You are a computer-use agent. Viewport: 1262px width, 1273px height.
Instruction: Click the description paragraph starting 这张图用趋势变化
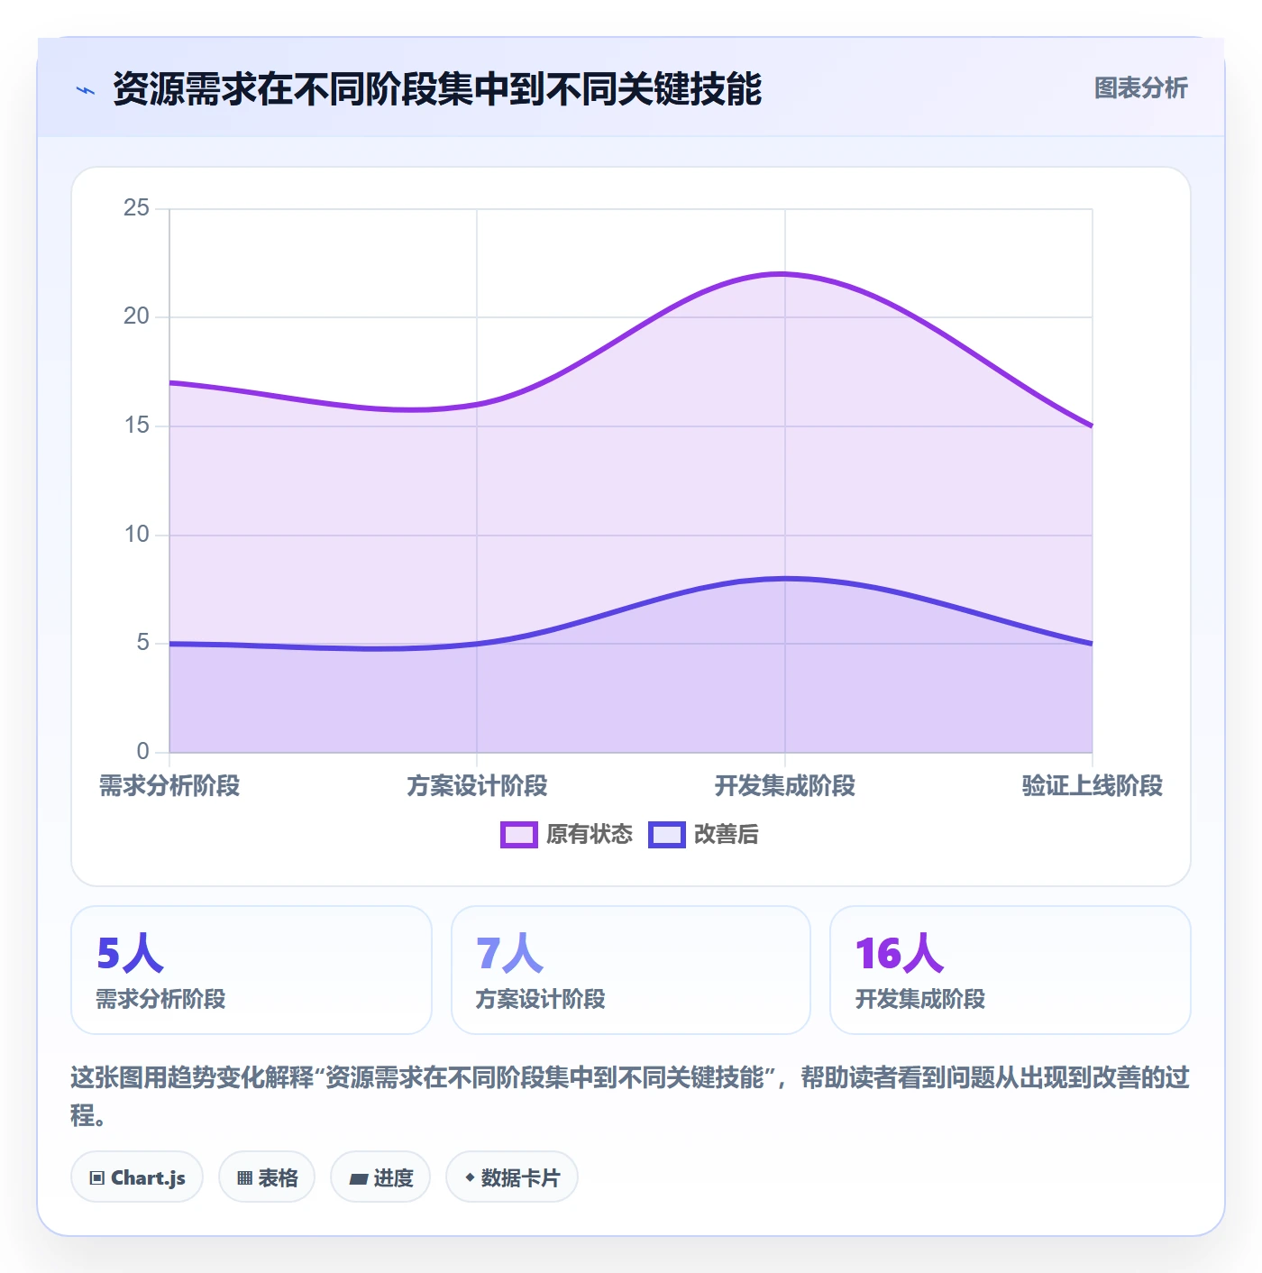630,1096
